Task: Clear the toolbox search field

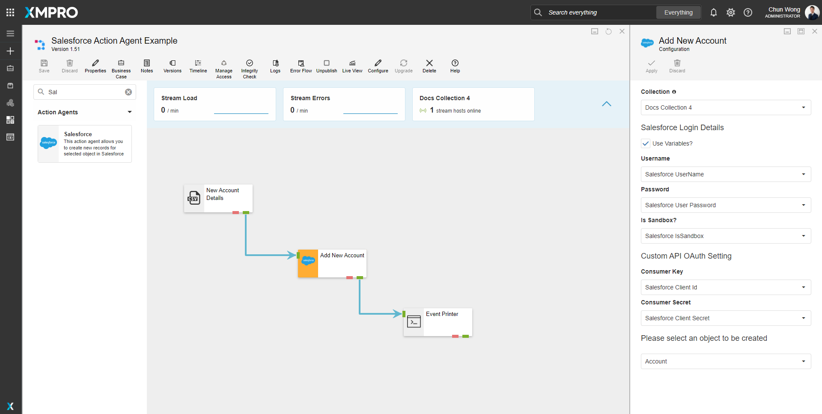Action: 128,92
